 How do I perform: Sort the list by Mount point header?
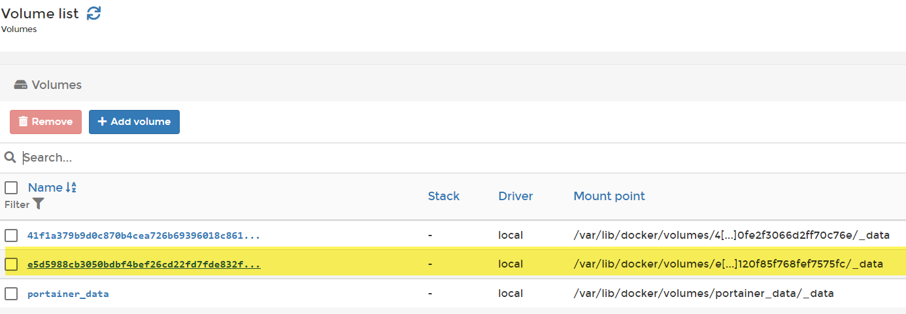[609, 196]
